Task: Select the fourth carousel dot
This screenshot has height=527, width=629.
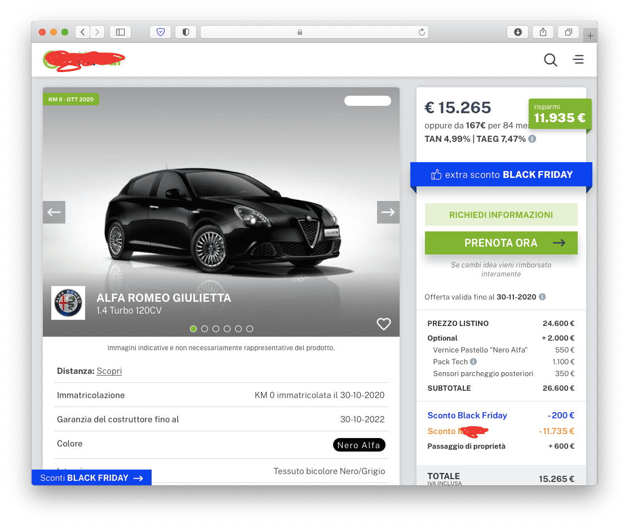Action: (x=227, y=329)
